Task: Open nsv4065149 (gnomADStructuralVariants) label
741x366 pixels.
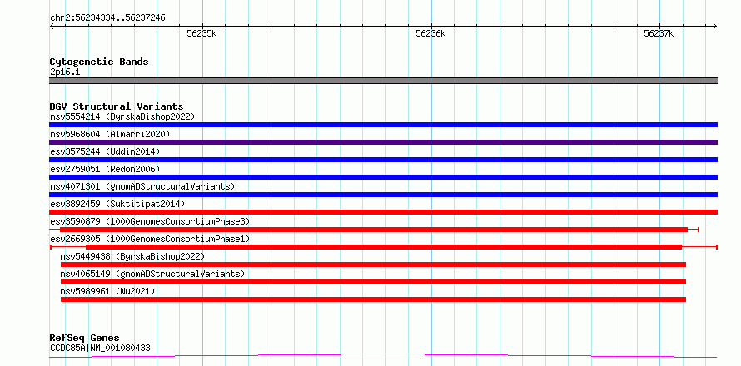Action: coord(152,274)
